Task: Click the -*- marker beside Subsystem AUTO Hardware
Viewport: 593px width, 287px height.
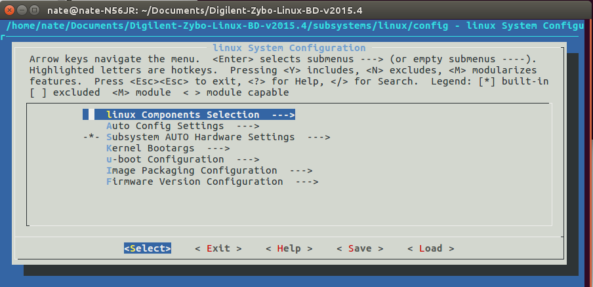Action: click(92, 137)
